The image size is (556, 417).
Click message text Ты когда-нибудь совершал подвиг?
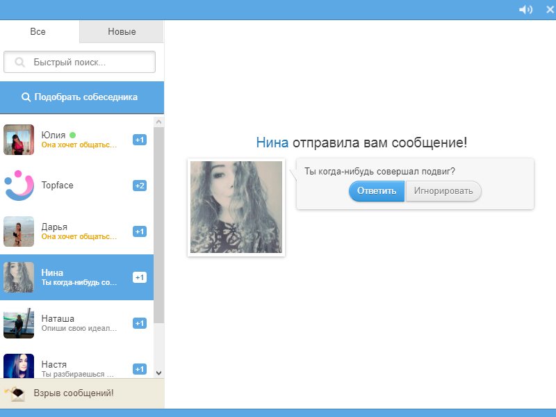(x=379, y=171)
